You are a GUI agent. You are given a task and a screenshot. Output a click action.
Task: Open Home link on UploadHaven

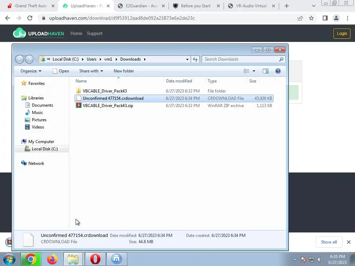(76, 34)
